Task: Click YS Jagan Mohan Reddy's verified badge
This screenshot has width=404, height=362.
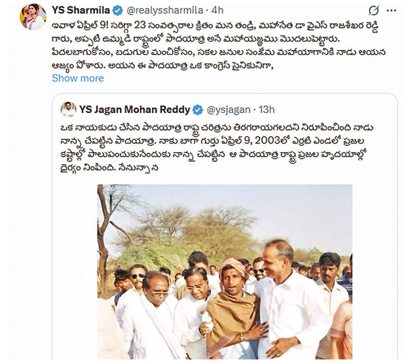Action: click(197, 110)
